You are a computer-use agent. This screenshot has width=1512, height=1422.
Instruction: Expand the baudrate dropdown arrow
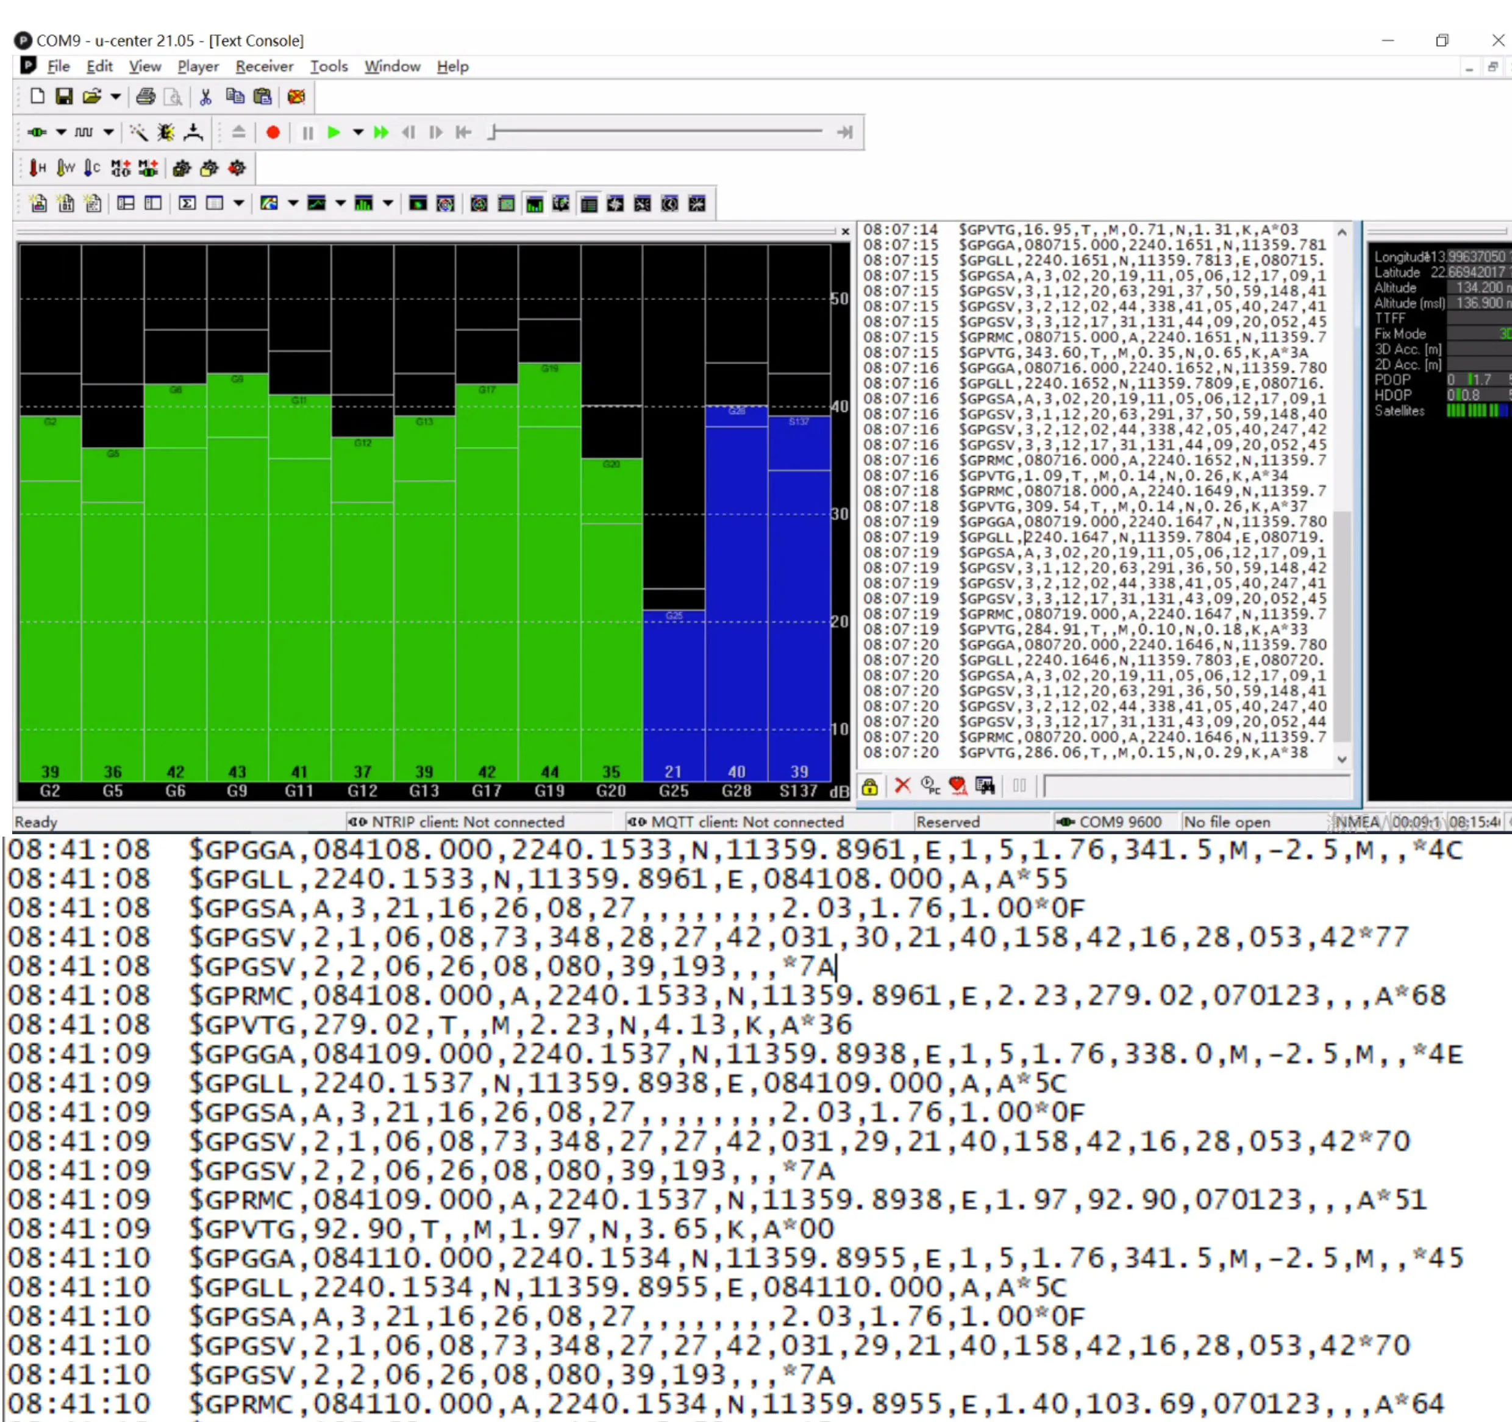[109, 132]
